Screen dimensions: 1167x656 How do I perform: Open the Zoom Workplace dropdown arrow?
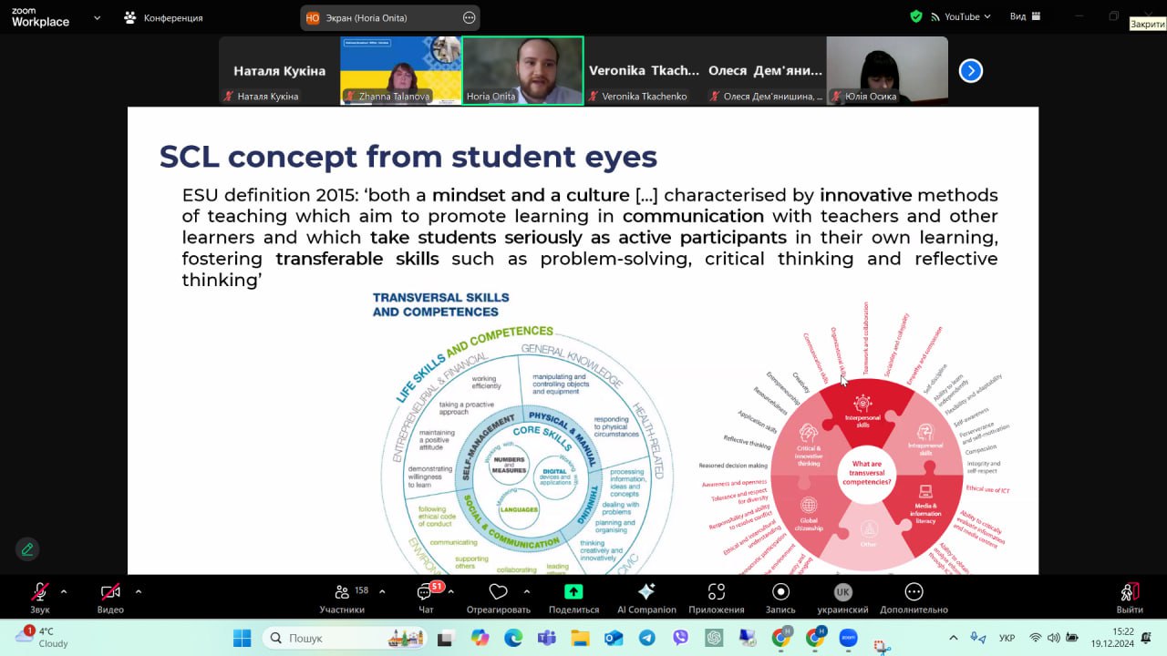[x=97, y=17]
